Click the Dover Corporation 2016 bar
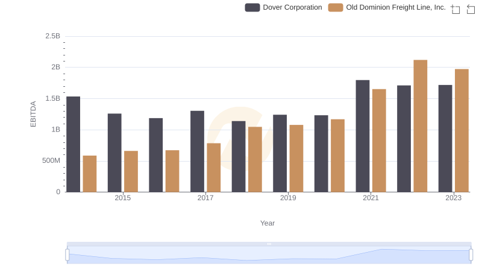Image resolution: width=482 pixels, height=278 pixels. 156,155
